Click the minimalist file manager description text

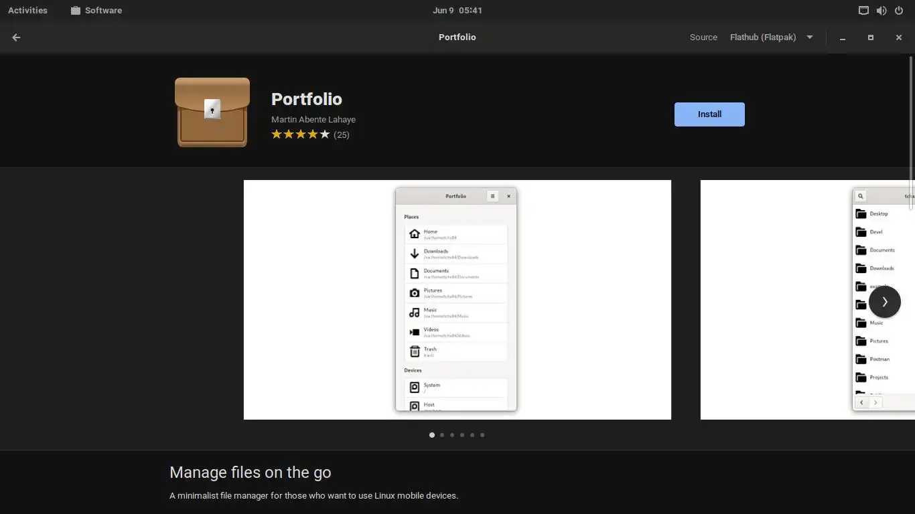point(314,496)
